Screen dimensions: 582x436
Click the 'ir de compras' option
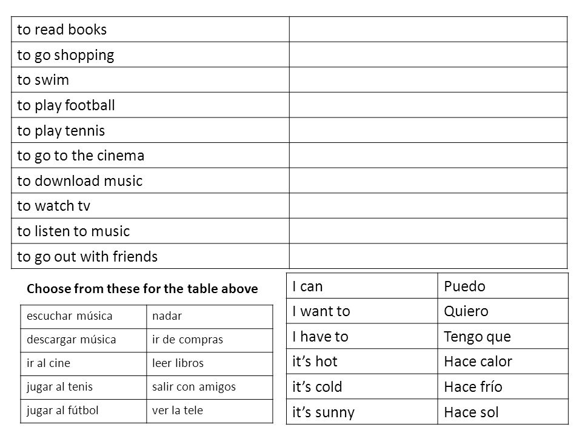point(210,340)
